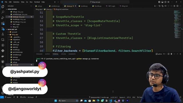Go forward with navigation arrow

[58, 2]
